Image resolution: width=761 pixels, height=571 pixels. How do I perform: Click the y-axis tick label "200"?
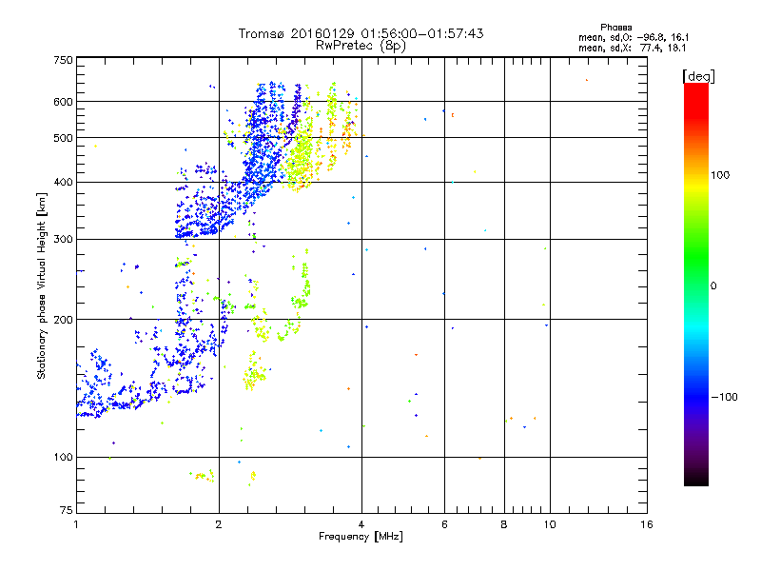click(63, 320)
